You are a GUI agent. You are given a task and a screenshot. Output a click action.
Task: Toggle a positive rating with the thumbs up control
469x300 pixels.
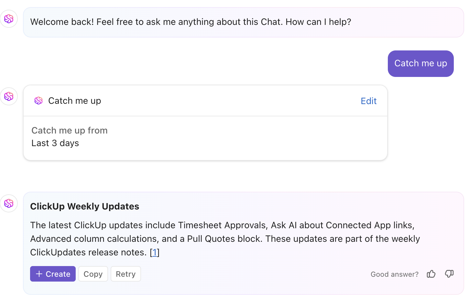pyautogui.click(x=431, y=274)
